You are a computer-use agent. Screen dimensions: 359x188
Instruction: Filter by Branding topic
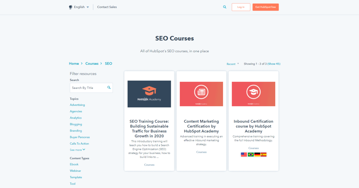pyautogui.click(x=76, y=130)
